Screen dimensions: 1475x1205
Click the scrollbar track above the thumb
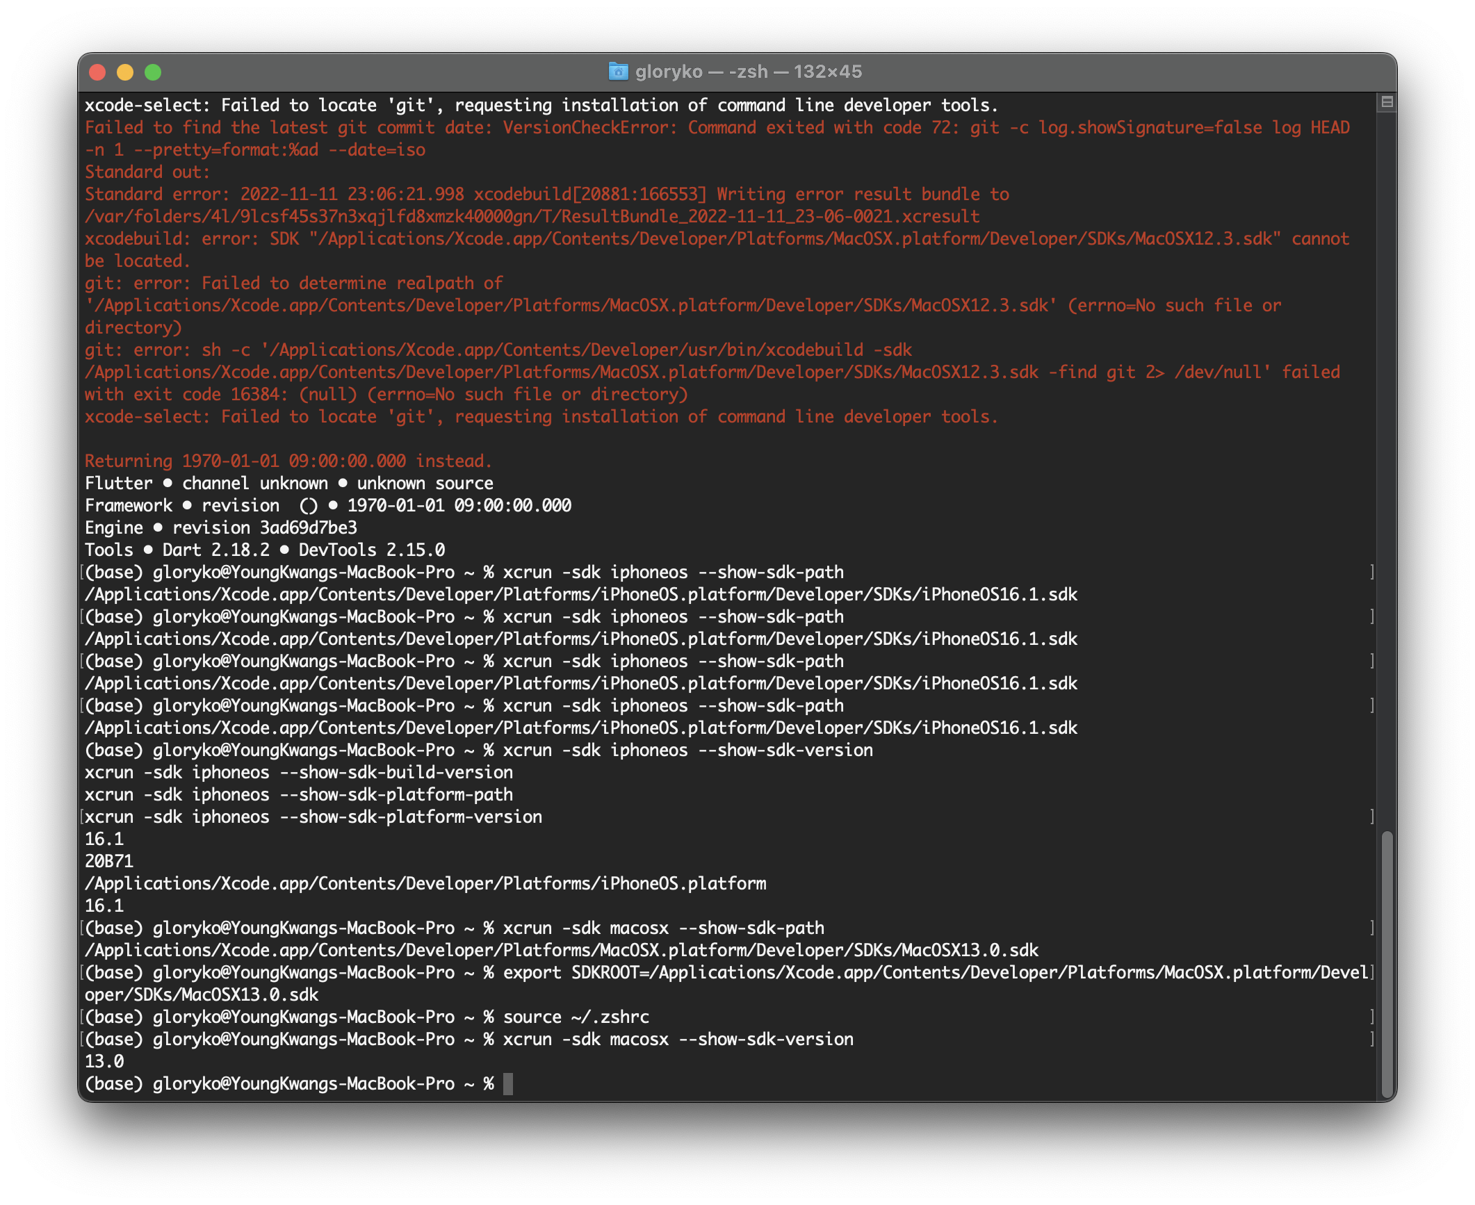[x=1387, y=486]
